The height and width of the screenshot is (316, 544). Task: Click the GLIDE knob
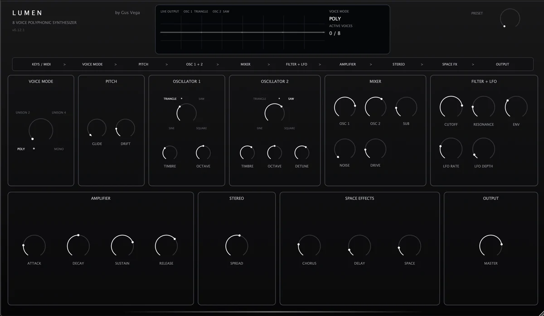pos(97,129)
